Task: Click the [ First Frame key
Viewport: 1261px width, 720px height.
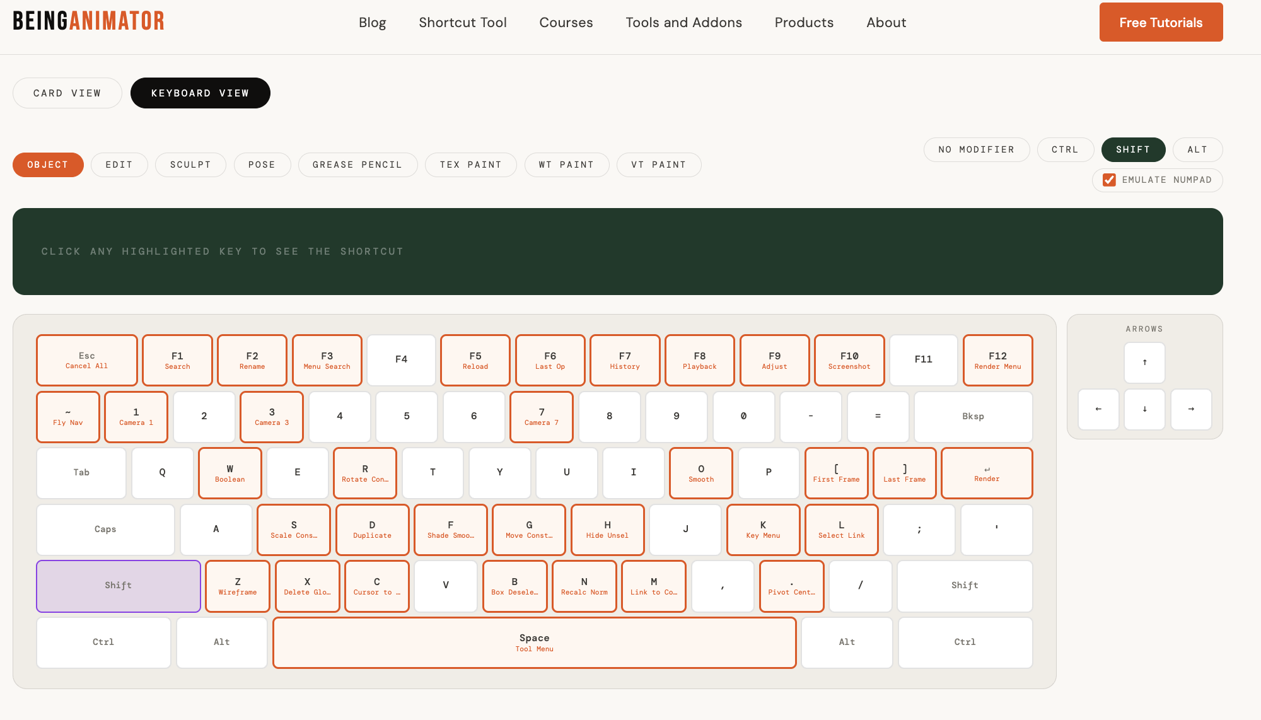Action: [837, 473]
